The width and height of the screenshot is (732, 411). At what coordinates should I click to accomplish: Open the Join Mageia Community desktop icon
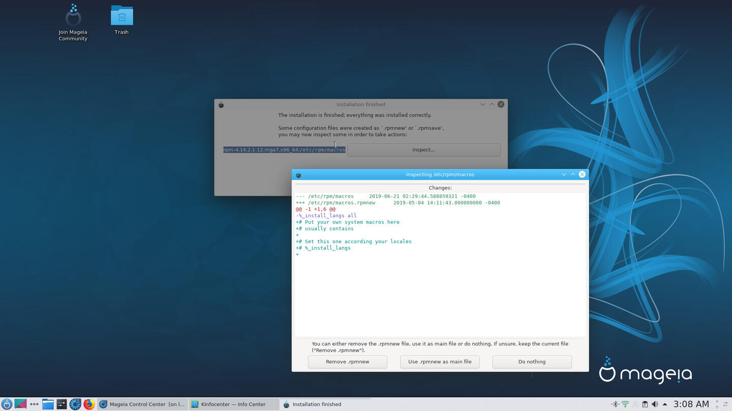coord(73,23)
